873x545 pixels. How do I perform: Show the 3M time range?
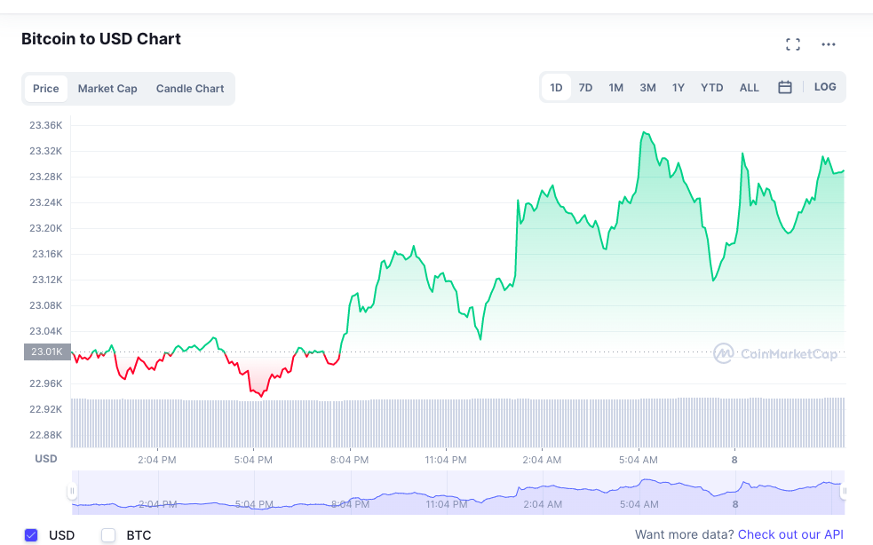(647, 88)
